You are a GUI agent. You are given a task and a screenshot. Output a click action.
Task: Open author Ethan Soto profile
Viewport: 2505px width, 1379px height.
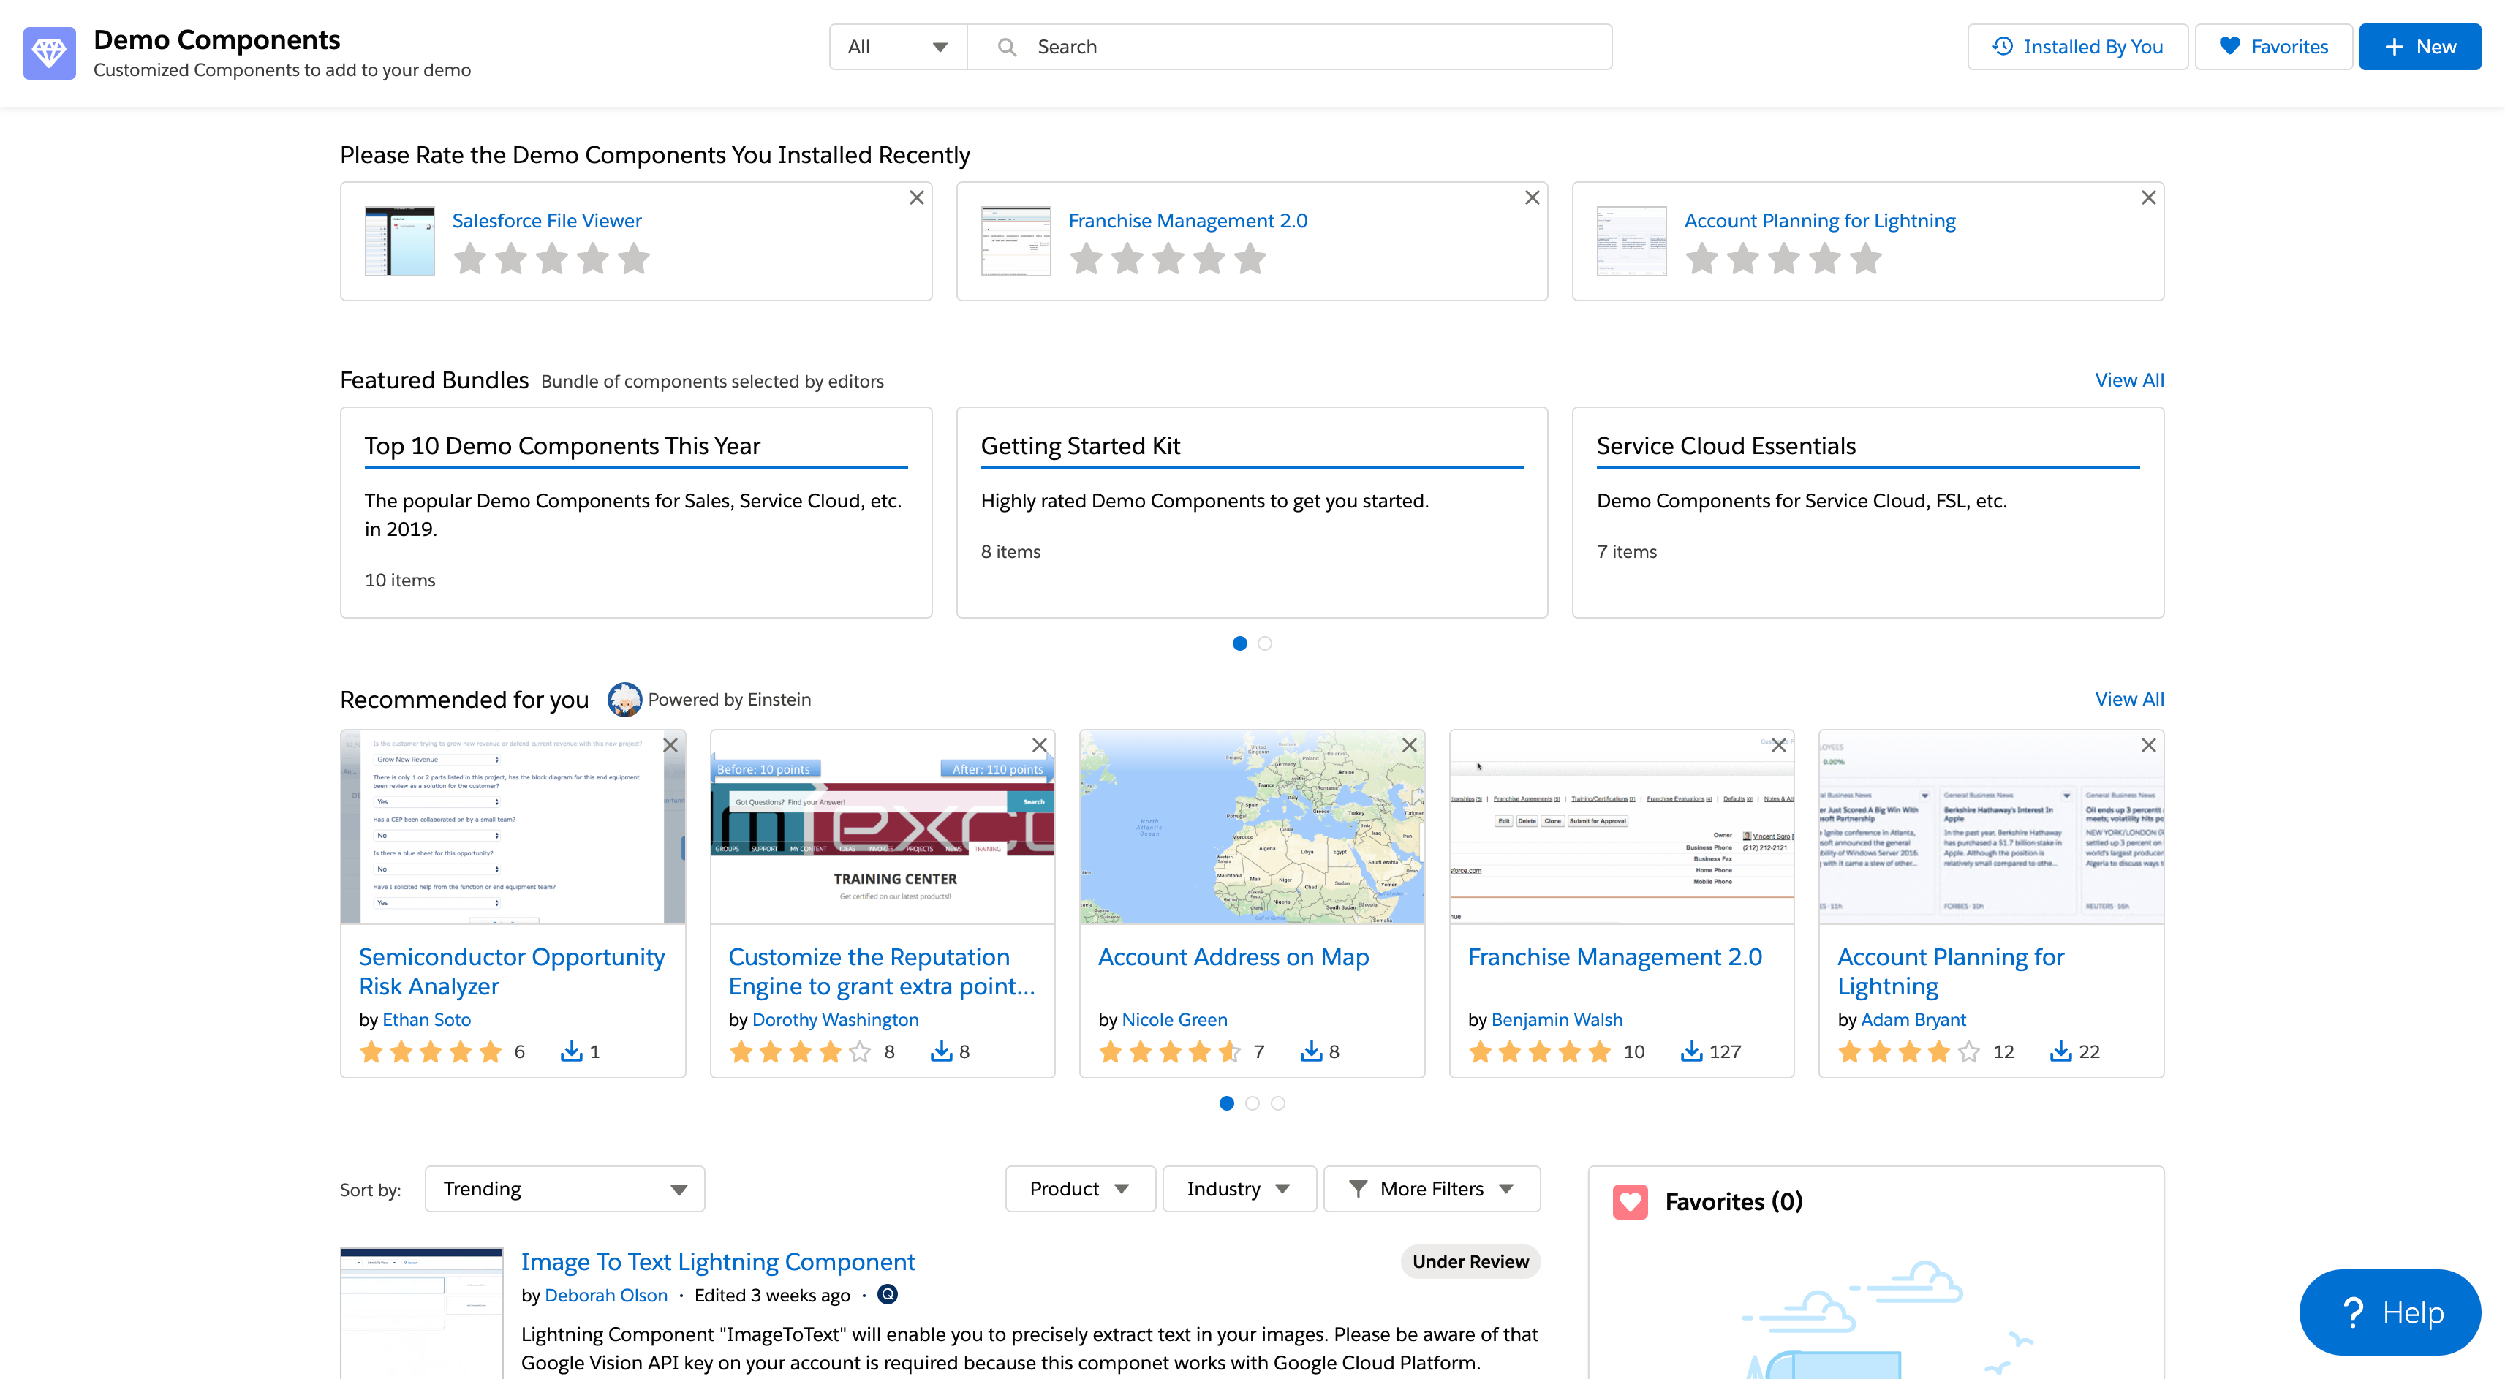tap(426, 1019)
